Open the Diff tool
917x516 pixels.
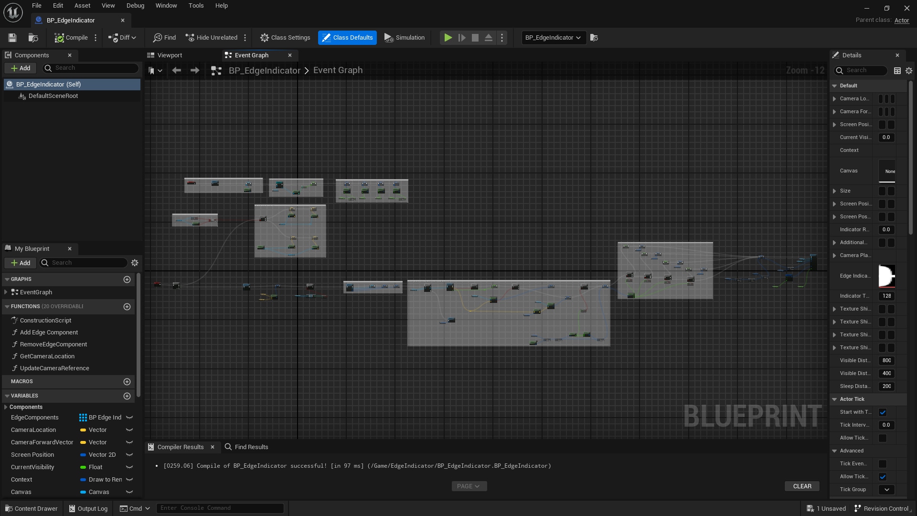click(122, 37)
